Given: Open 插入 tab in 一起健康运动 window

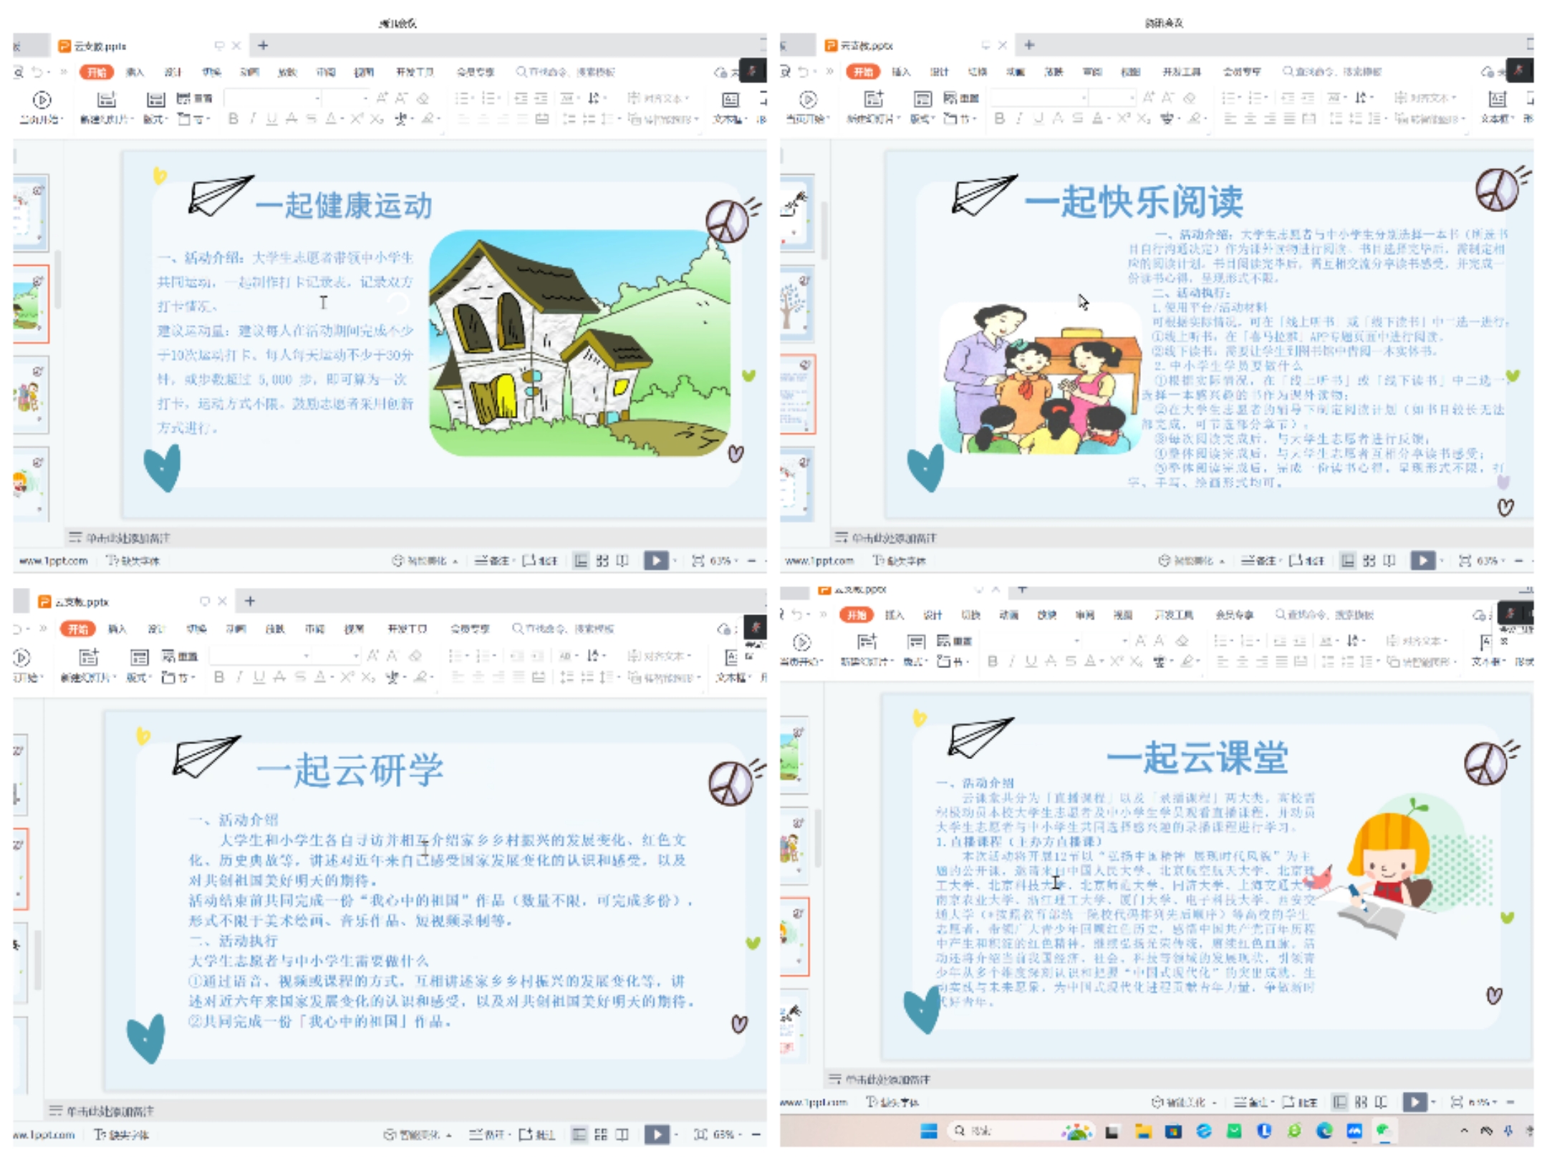Looking at the screenshot, I should coord(135,72).
